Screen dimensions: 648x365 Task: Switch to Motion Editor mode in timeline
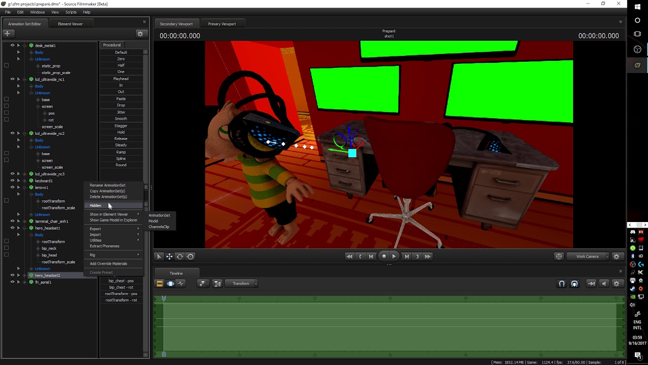[170, 283]
